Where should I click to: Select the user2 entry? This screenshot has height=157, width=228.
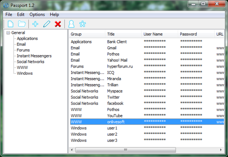[x=147, y=134]
